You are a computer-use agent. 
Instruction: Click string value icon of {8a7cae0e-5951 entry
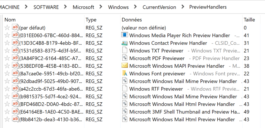click(x=15, y=73)
